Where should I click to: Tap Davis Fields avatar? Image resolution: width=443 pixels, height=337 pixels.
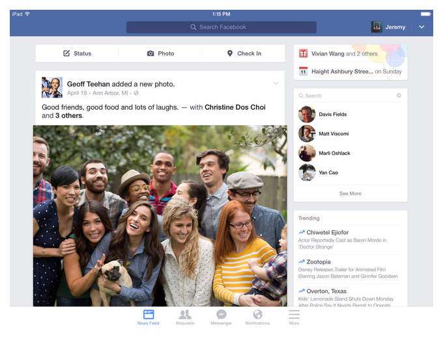(307, 114)
